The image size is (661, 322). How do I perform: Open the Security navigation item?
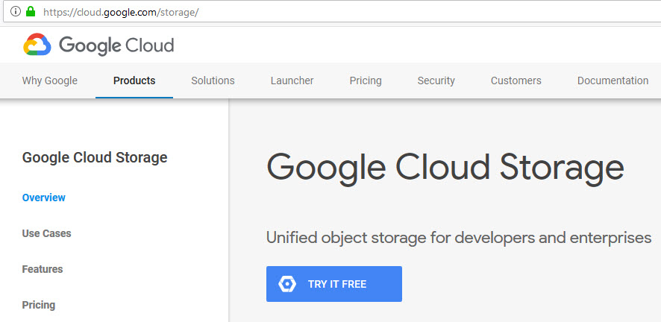pos(436,80)
